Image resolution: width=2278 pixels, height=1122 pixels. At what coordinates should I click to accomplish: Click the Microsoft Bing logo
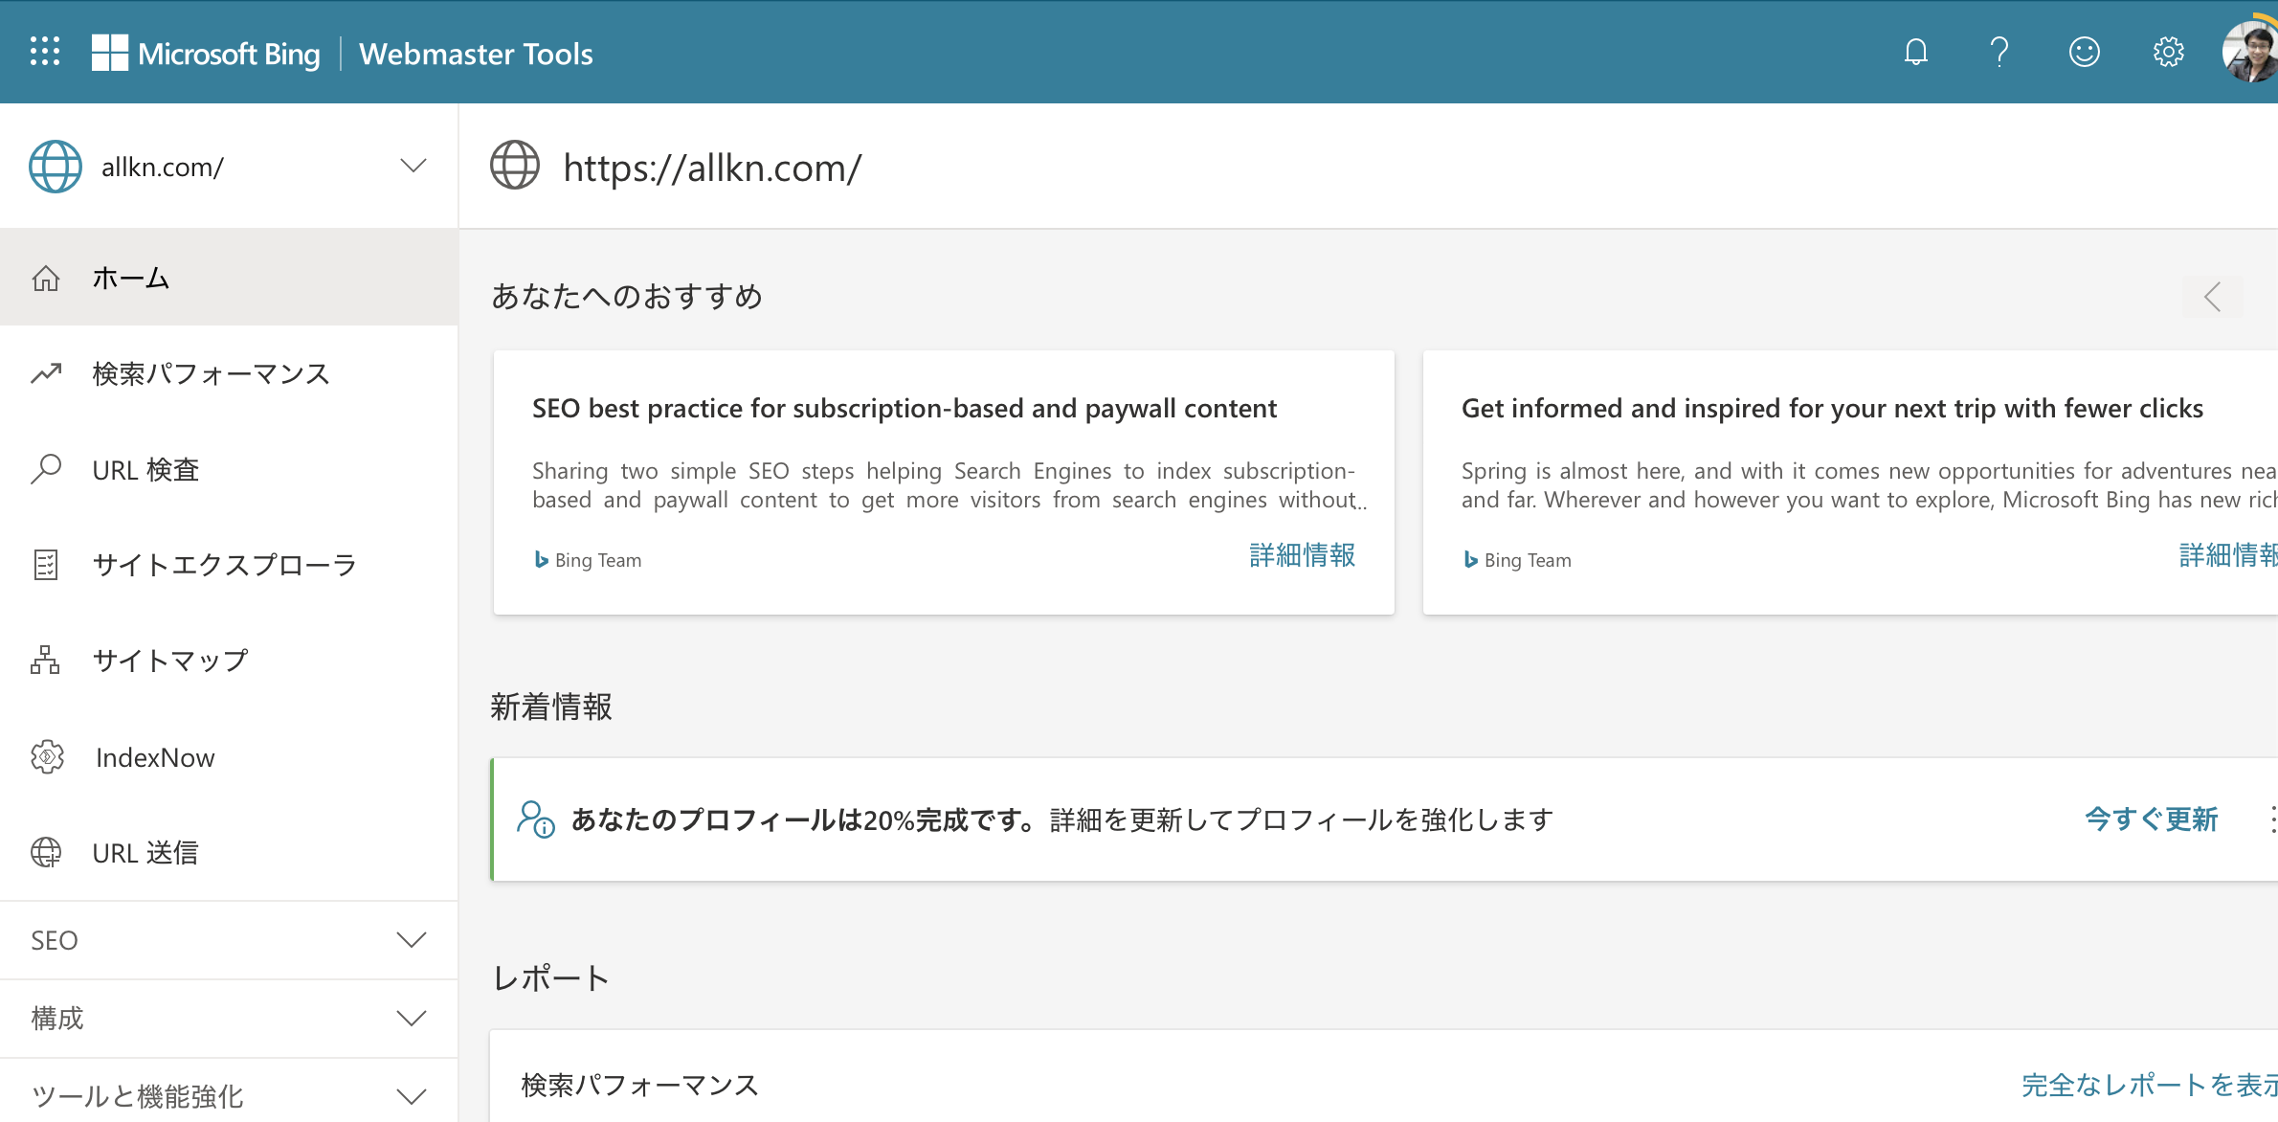[206, 54]
